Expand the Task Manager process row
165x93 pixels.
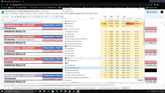point(64,26)
